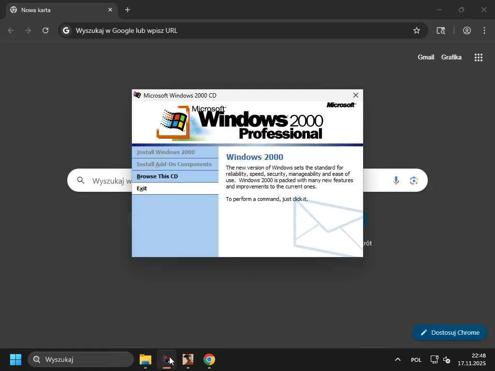
Task: Restore down the Chrome window
Action: [x=462, y=10]
